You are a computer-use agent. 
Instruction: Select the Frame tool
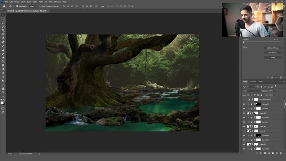[x=3, y=34]
